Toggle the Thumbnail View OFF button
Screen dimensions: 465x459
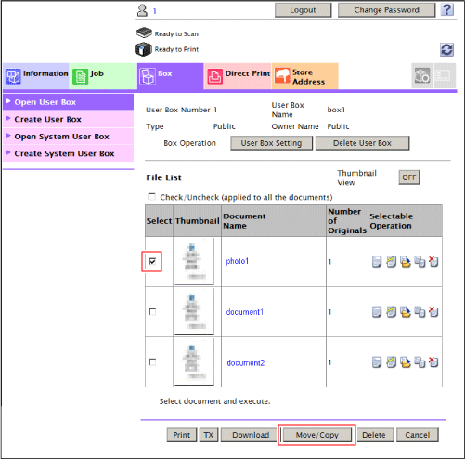point(409,177)
